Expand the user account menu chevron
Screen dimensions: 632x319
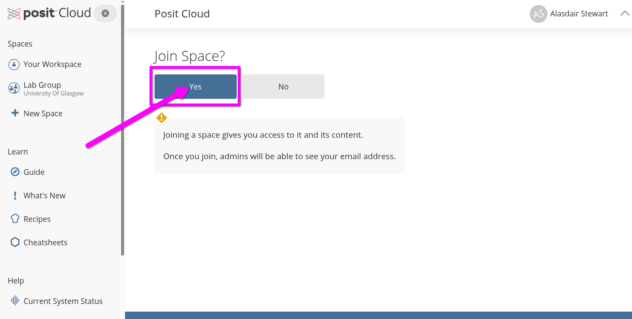624,14
